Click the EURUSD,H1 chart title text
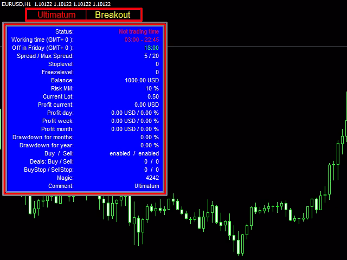 point(16,4)
